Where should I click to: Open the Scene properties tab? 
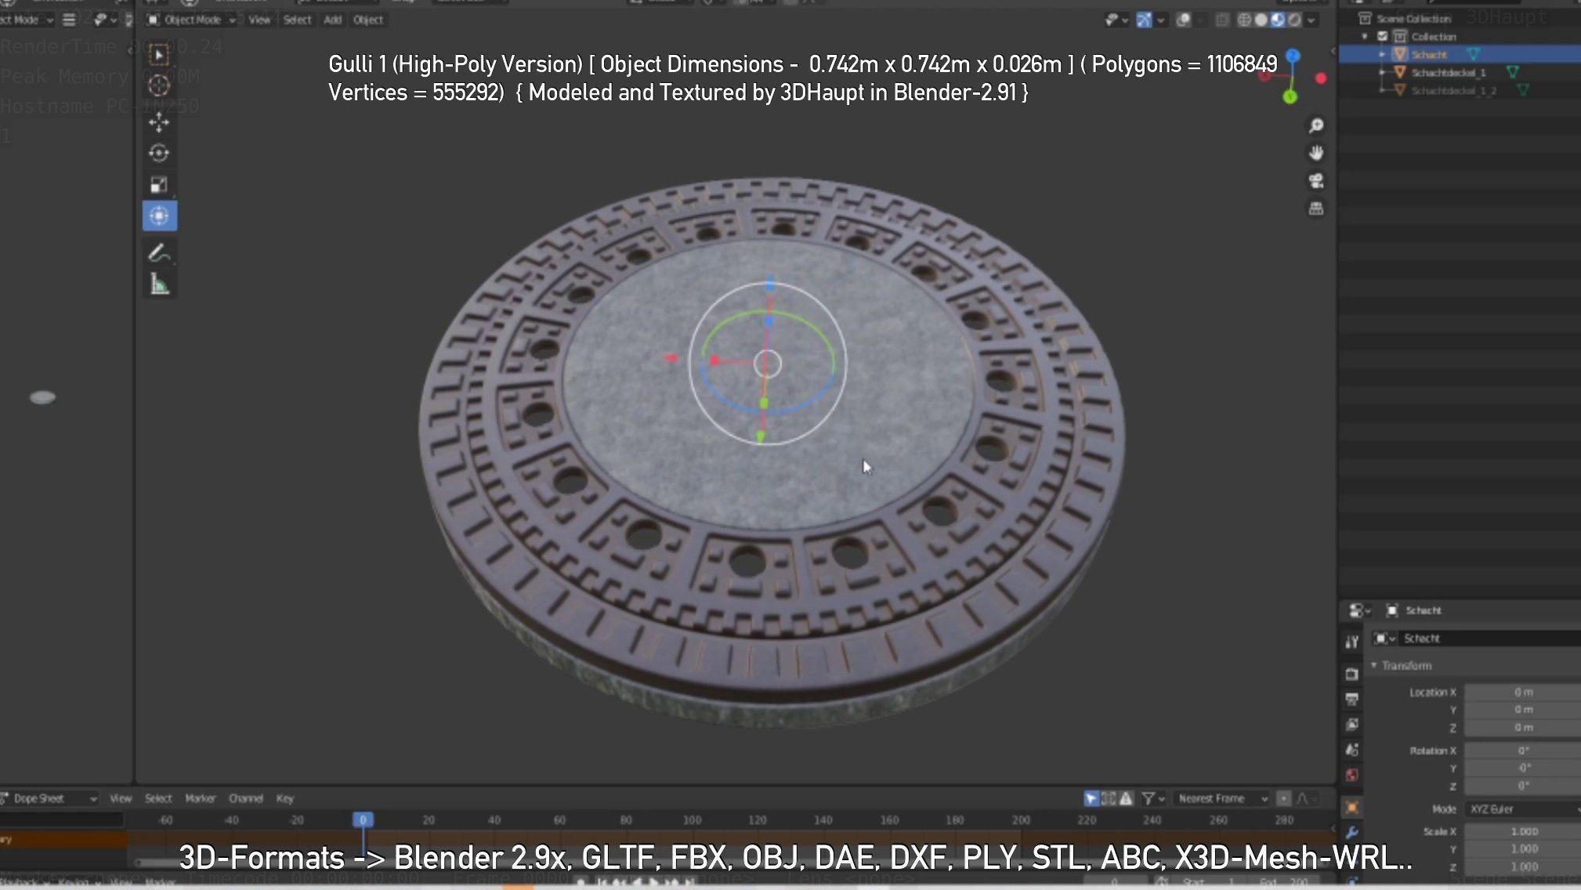click(x=1352, y=750)
